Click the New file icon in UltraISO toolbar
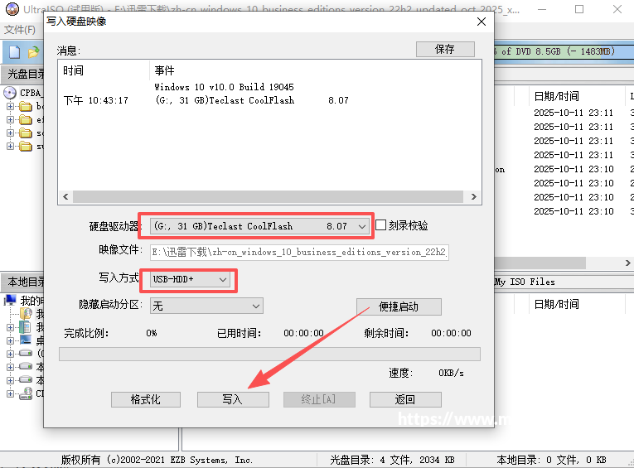This screenshot has width=634, height=468. click(x=15, y=52)
